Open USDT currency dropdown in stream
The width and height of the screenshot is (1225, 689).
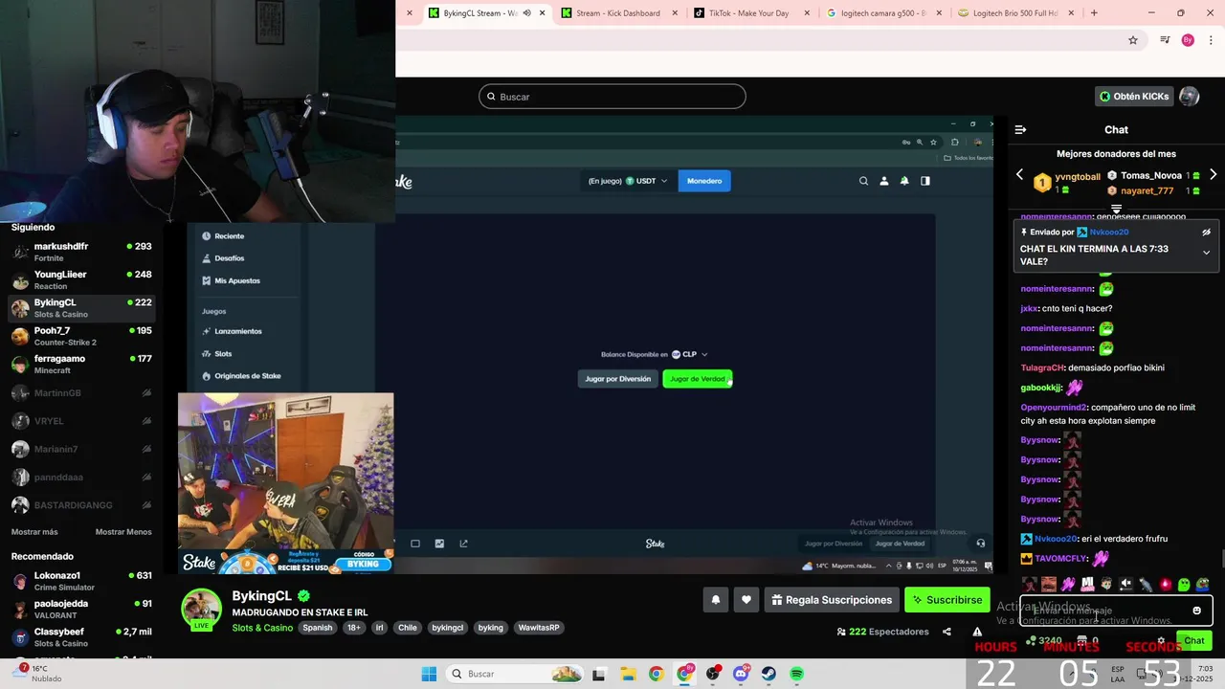click(x=628, y=181)
